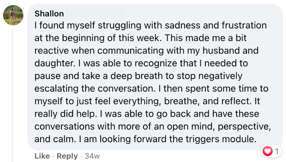Open Shallon's profile picture avatar

click(13, 15)
